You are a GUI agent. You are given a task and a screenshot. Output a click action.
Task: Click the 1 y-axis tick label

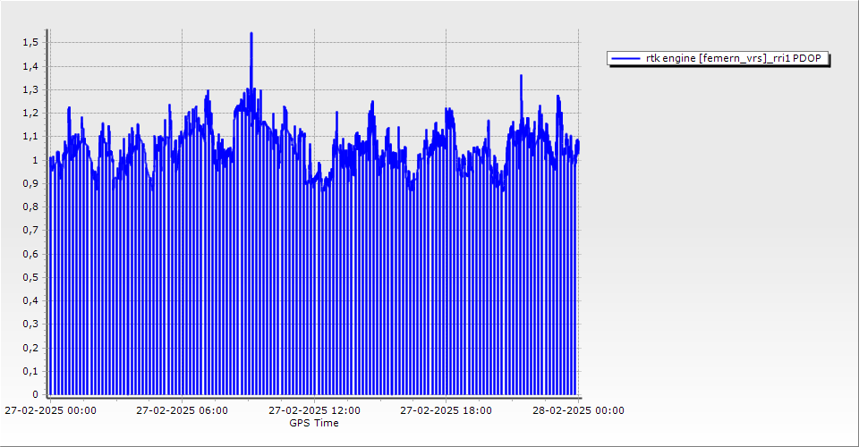[x=35, y=160]
